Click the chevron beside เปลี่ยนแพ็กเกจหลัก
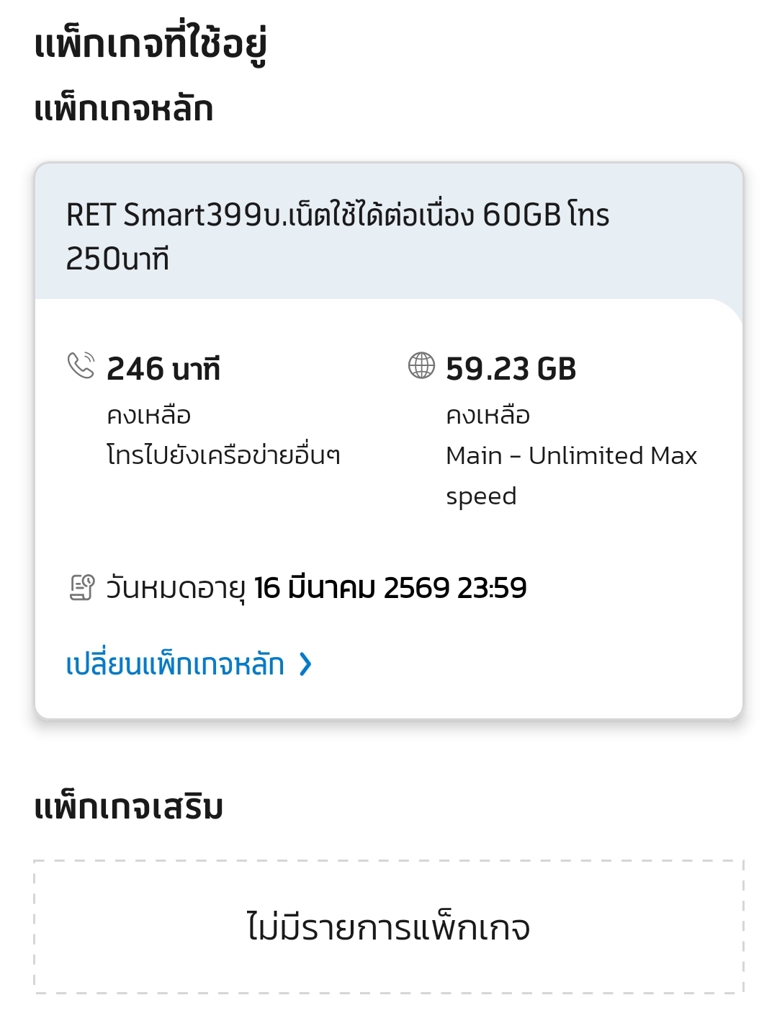The height and width of the screenshot is (1026, 777). (306, 664)
